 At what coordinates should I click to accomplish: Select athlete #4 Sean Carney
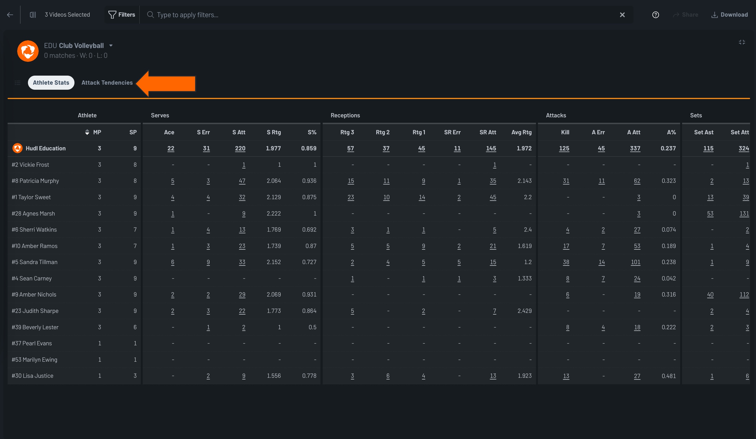32,278
